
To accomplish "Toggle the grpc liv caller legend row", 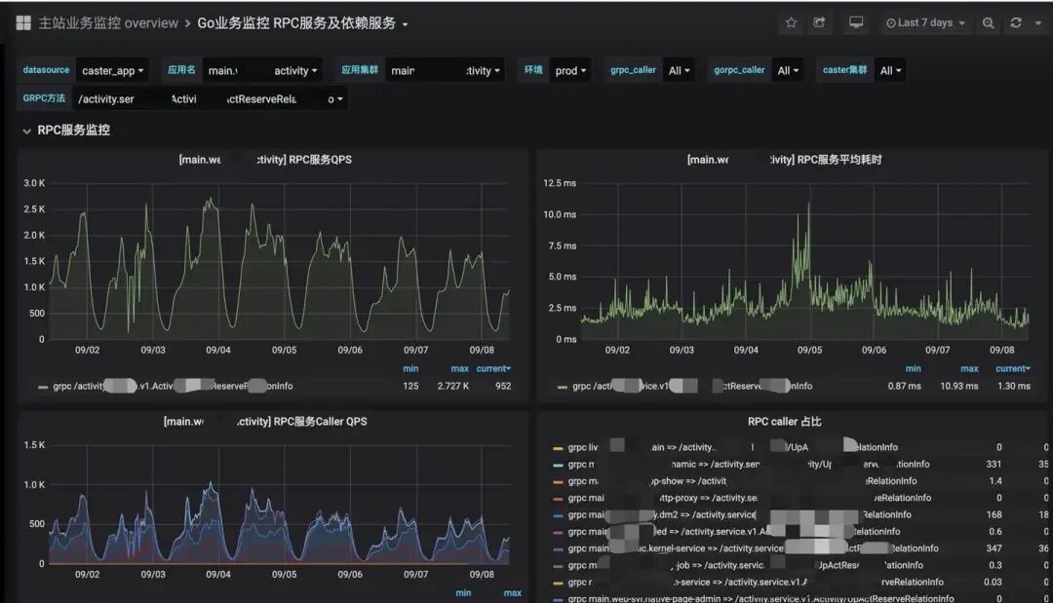I will [732, 447].
